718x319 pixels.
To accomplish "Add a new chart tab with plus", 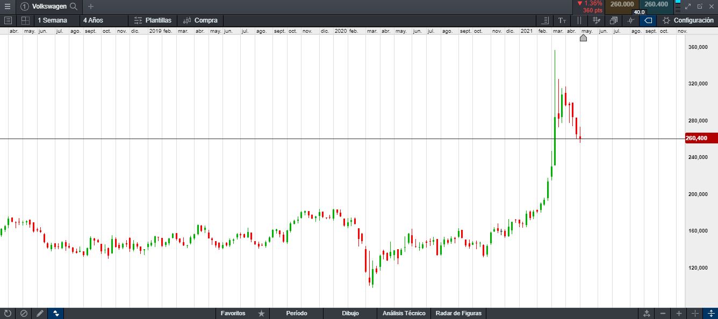I will [90, 6].
